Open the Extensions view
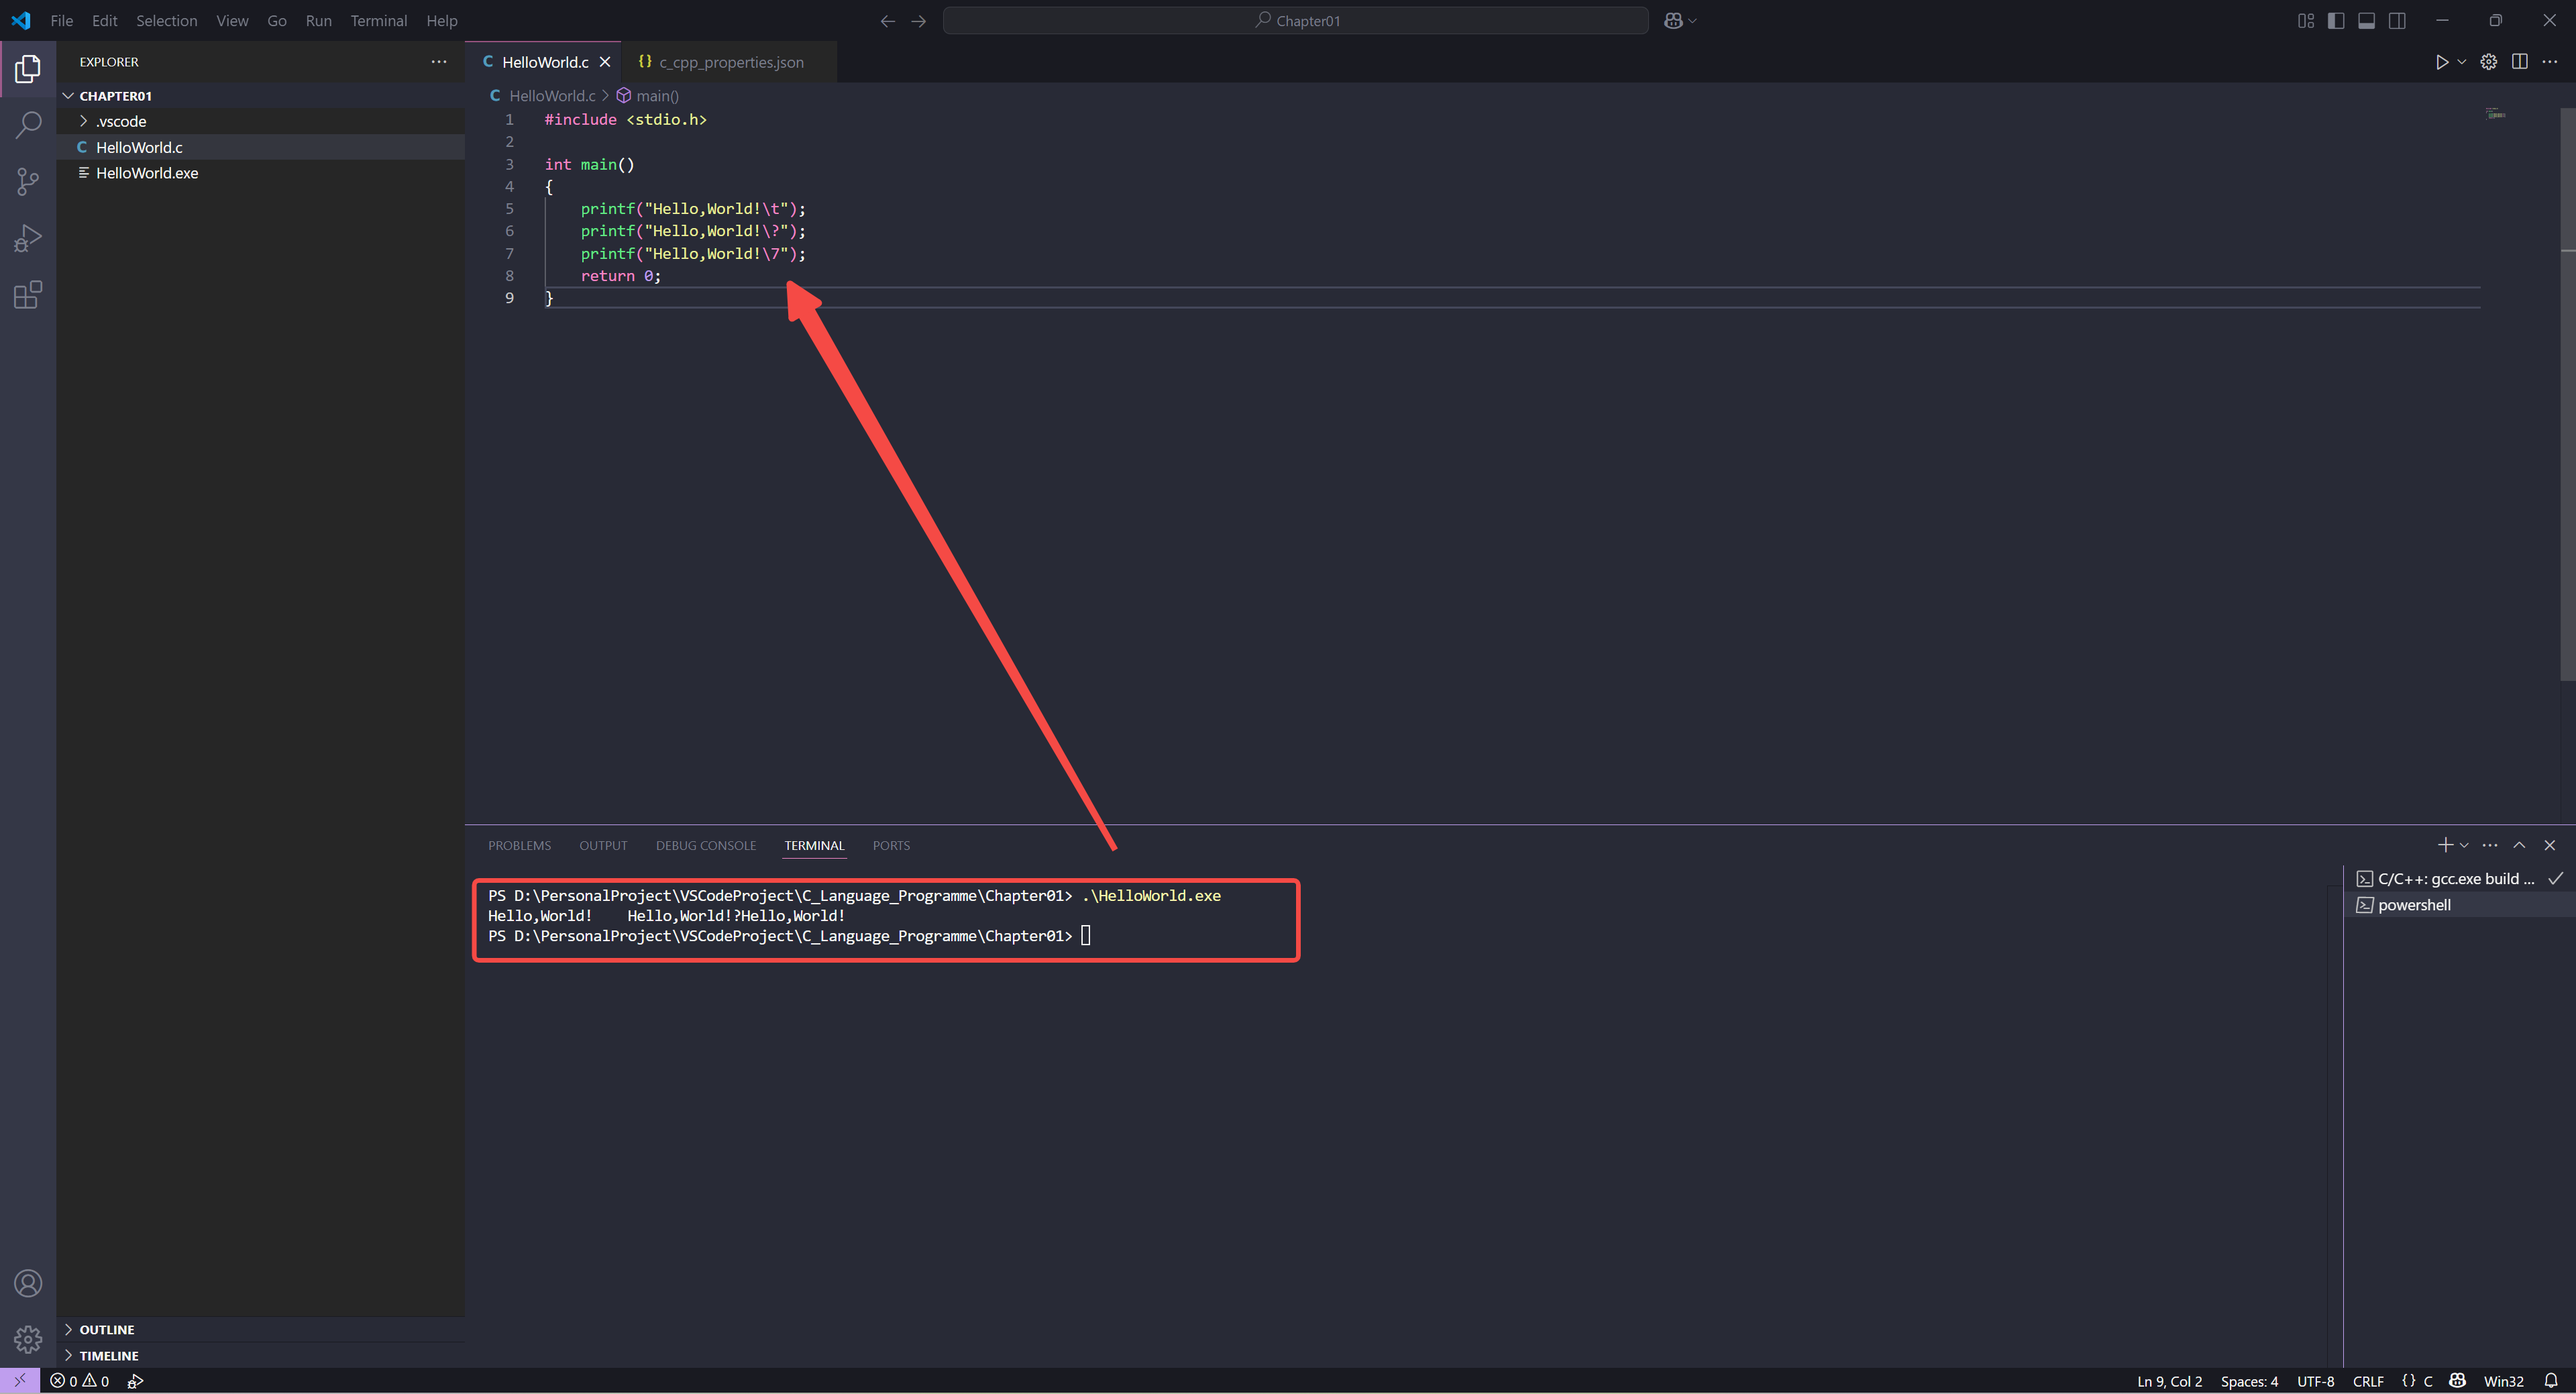The image size is (2576, 1394). [28, 295]
